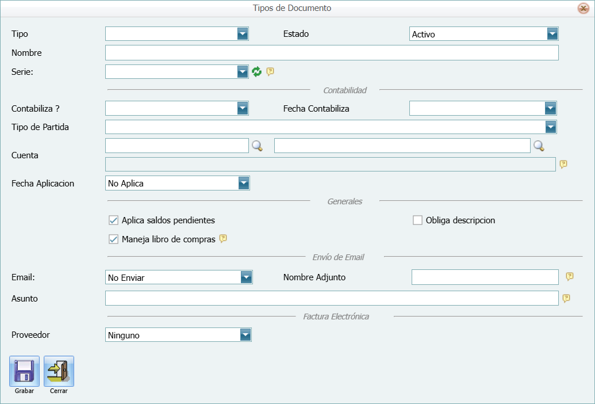Viewport: 595px width, 404px height.
Task: Click help icon beside Cuenta description field
Action: pyautogui.click(x=563, y=164)
